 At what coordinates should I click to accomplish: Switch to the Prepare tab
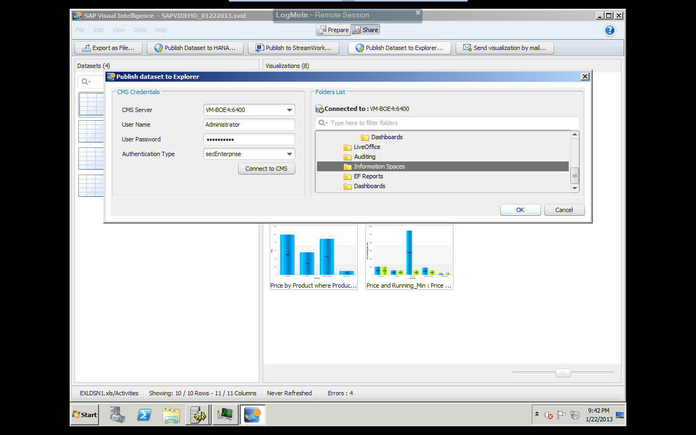[x=333, y=30]
